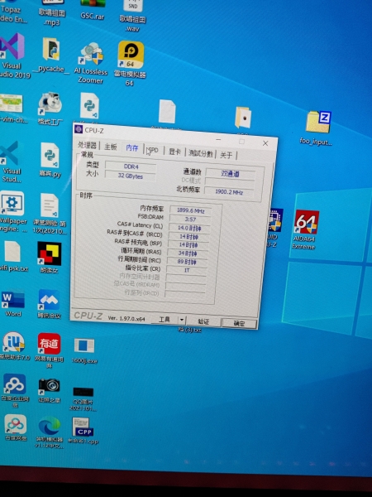Screen dimensions: 372x497
Task: Switch to the 处理器 tab in CPU-Z
Action: 88,146
